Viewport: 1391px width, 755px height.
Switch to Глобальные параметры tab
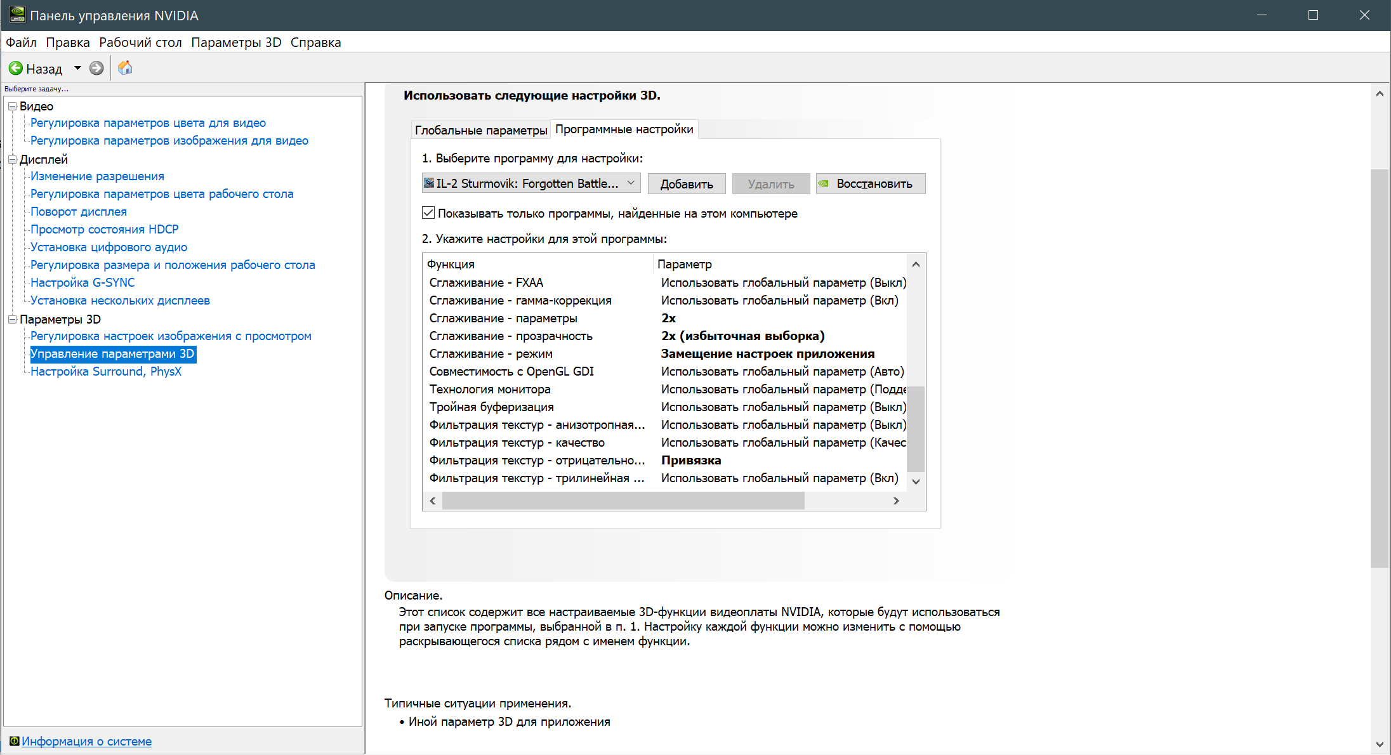point(480,130)
